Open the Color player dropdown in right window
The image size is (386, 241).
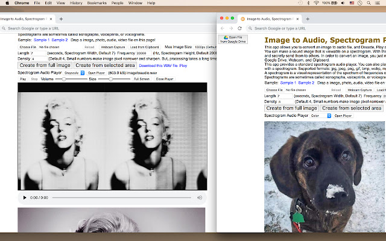(320, 116)
